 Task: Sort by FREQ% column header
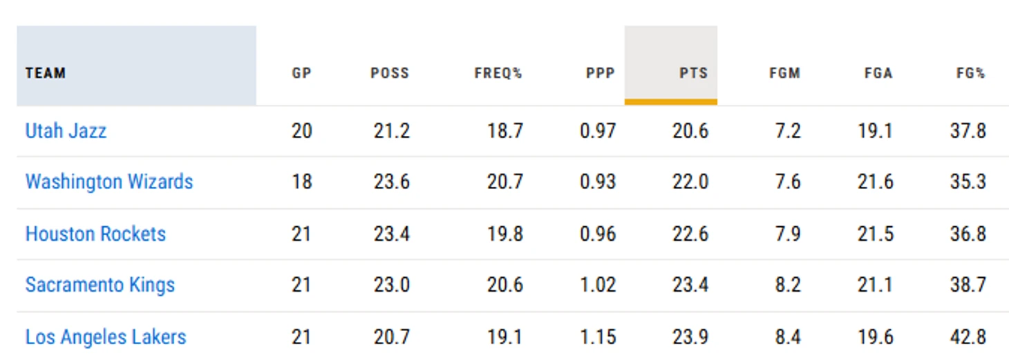click(498, 73)
